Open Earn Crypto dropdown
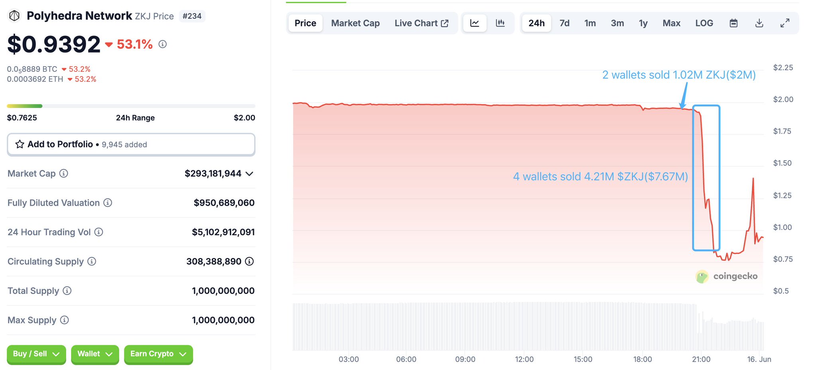This screenshot has height=370, width=816. [x=158, y=354]
